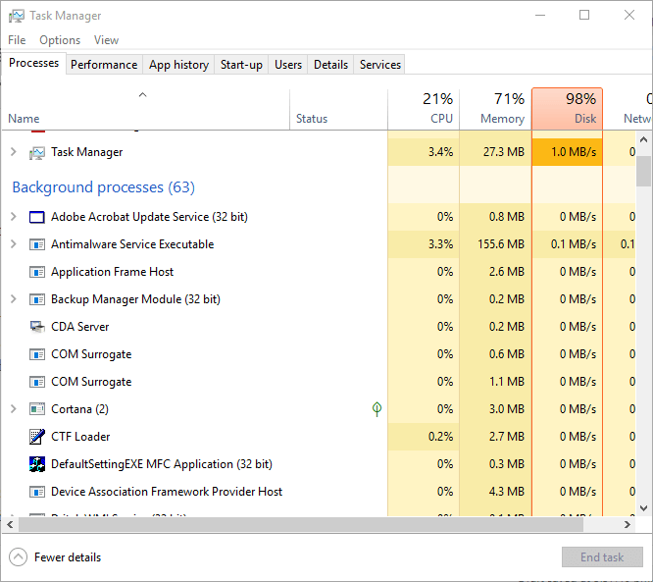Click the Cortana green leaf status icon

(377, 409)
